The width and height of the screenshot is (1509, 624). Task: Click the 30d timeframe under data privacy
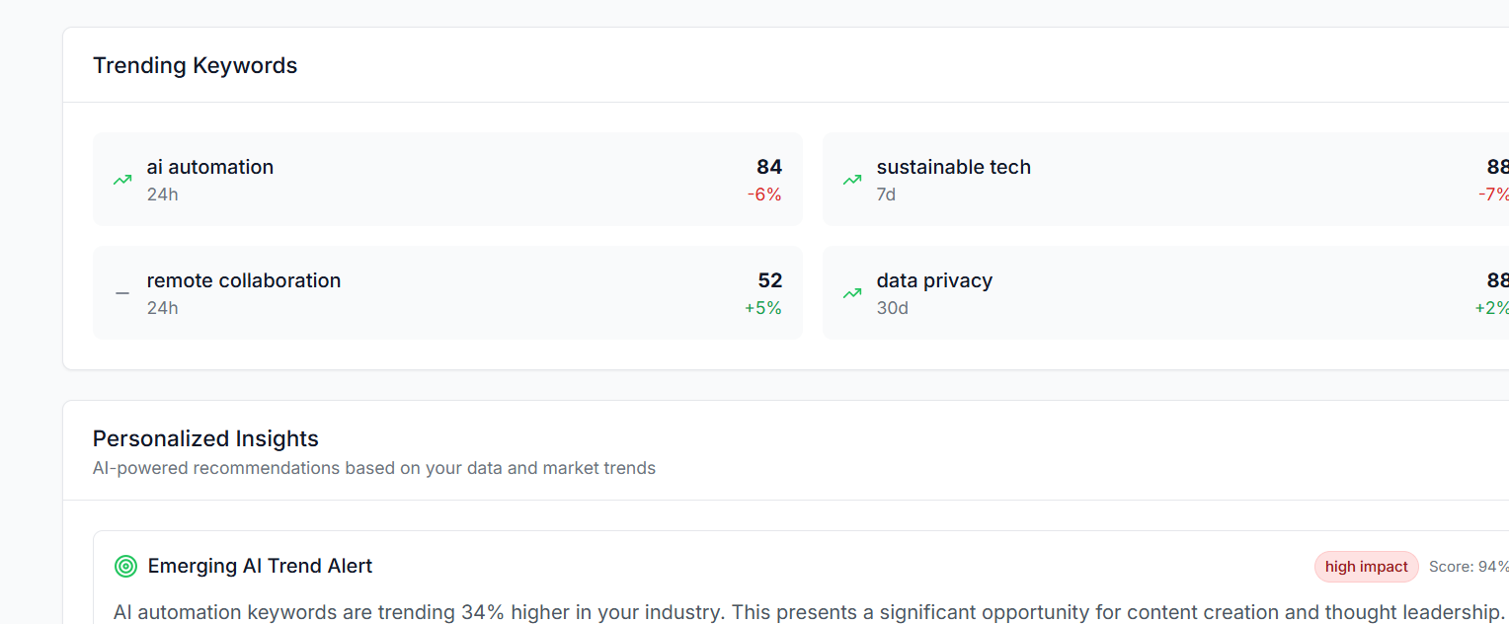[x=892, y=308]
